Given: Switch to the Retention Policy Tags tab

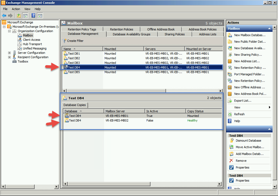Looking at the screenshot, I should point(82,29).
